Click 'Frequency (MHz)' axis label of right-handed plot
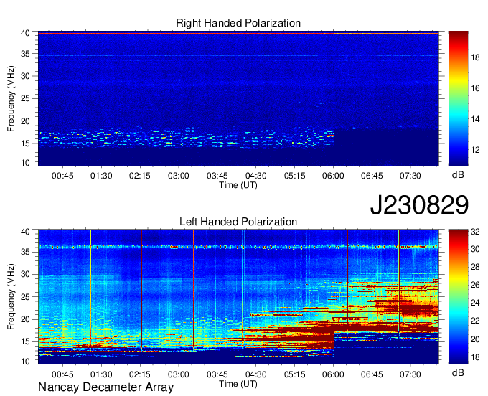Viewport: 488px width, 396px height. [x=11, y=98]
